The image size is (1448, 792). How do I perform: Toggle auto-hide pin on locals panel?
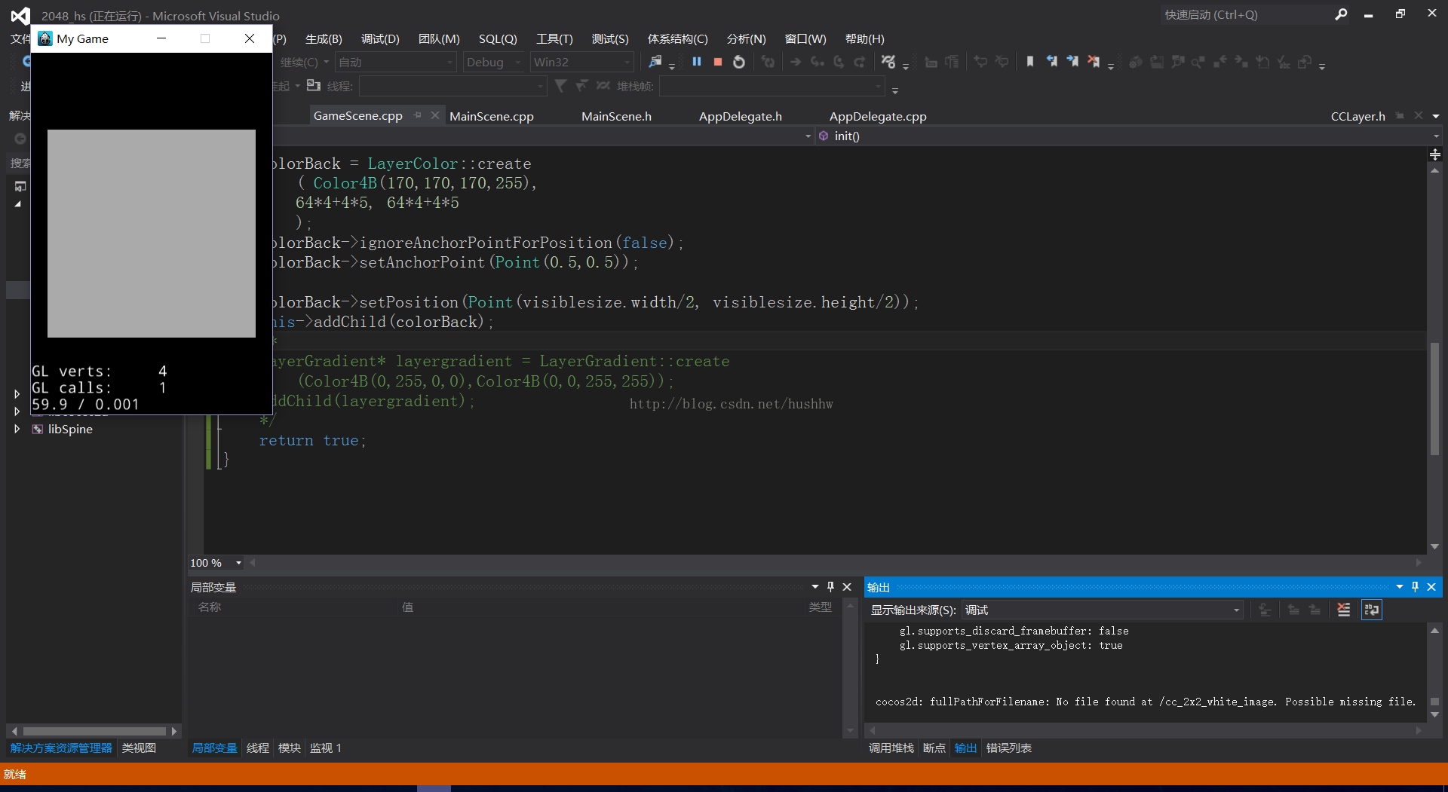coord(831,587)
